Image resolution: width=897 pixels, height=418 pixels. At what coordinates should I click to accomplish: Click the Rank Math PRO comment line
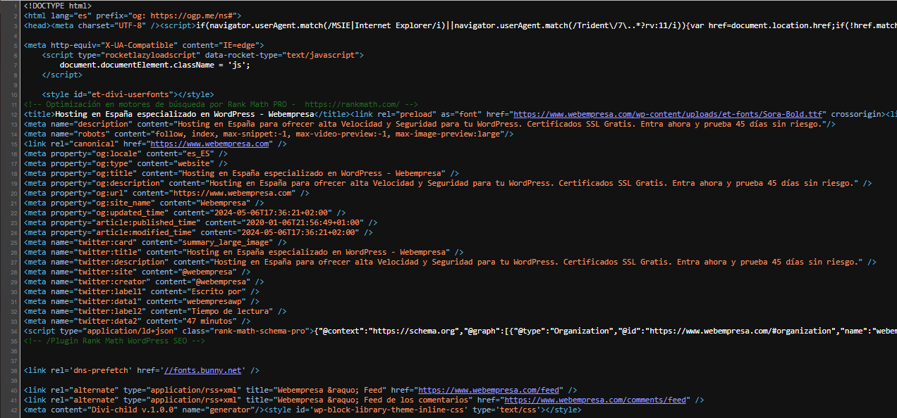click(x=221, y=104)
